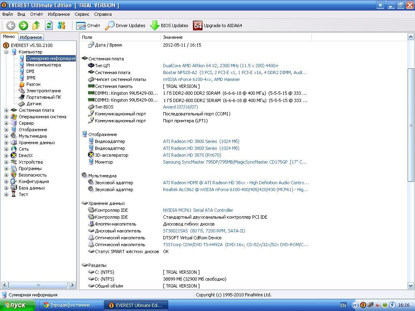Select IPMI tree item
Viewport: 415px width, 311px height.
pyautogui.click(x=31, y=78)
